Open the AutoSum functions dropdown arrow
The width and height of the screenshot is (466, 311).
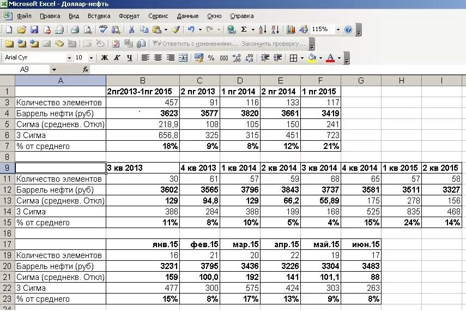point(253,29)
